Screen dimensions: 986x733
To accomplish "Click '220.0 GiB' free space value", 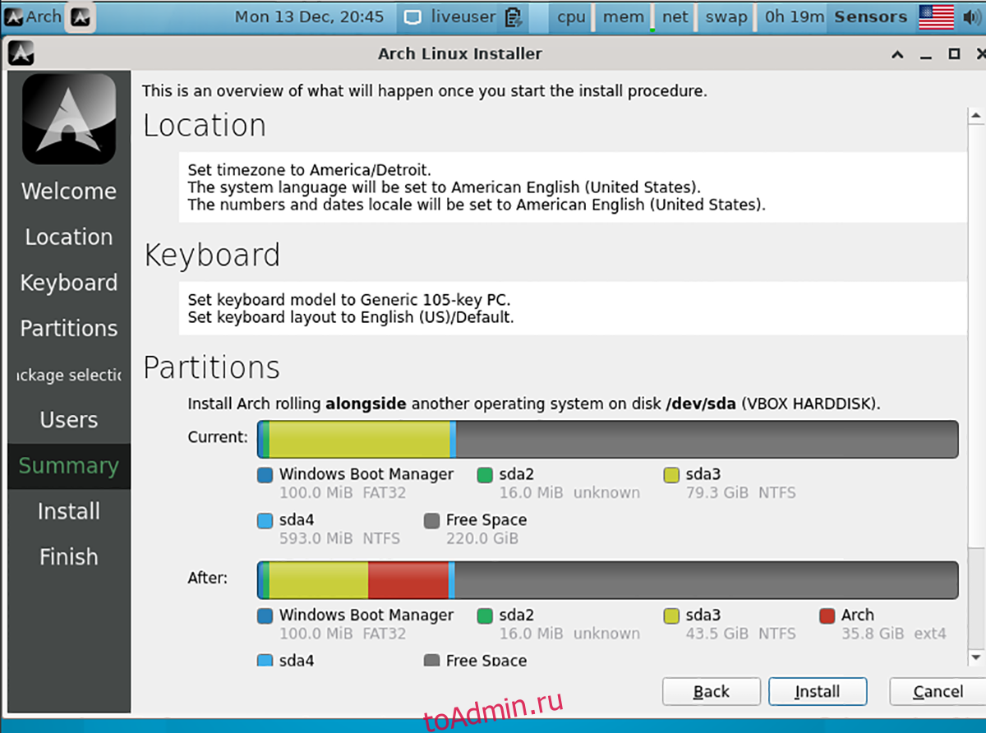I will tap(481, 539).
